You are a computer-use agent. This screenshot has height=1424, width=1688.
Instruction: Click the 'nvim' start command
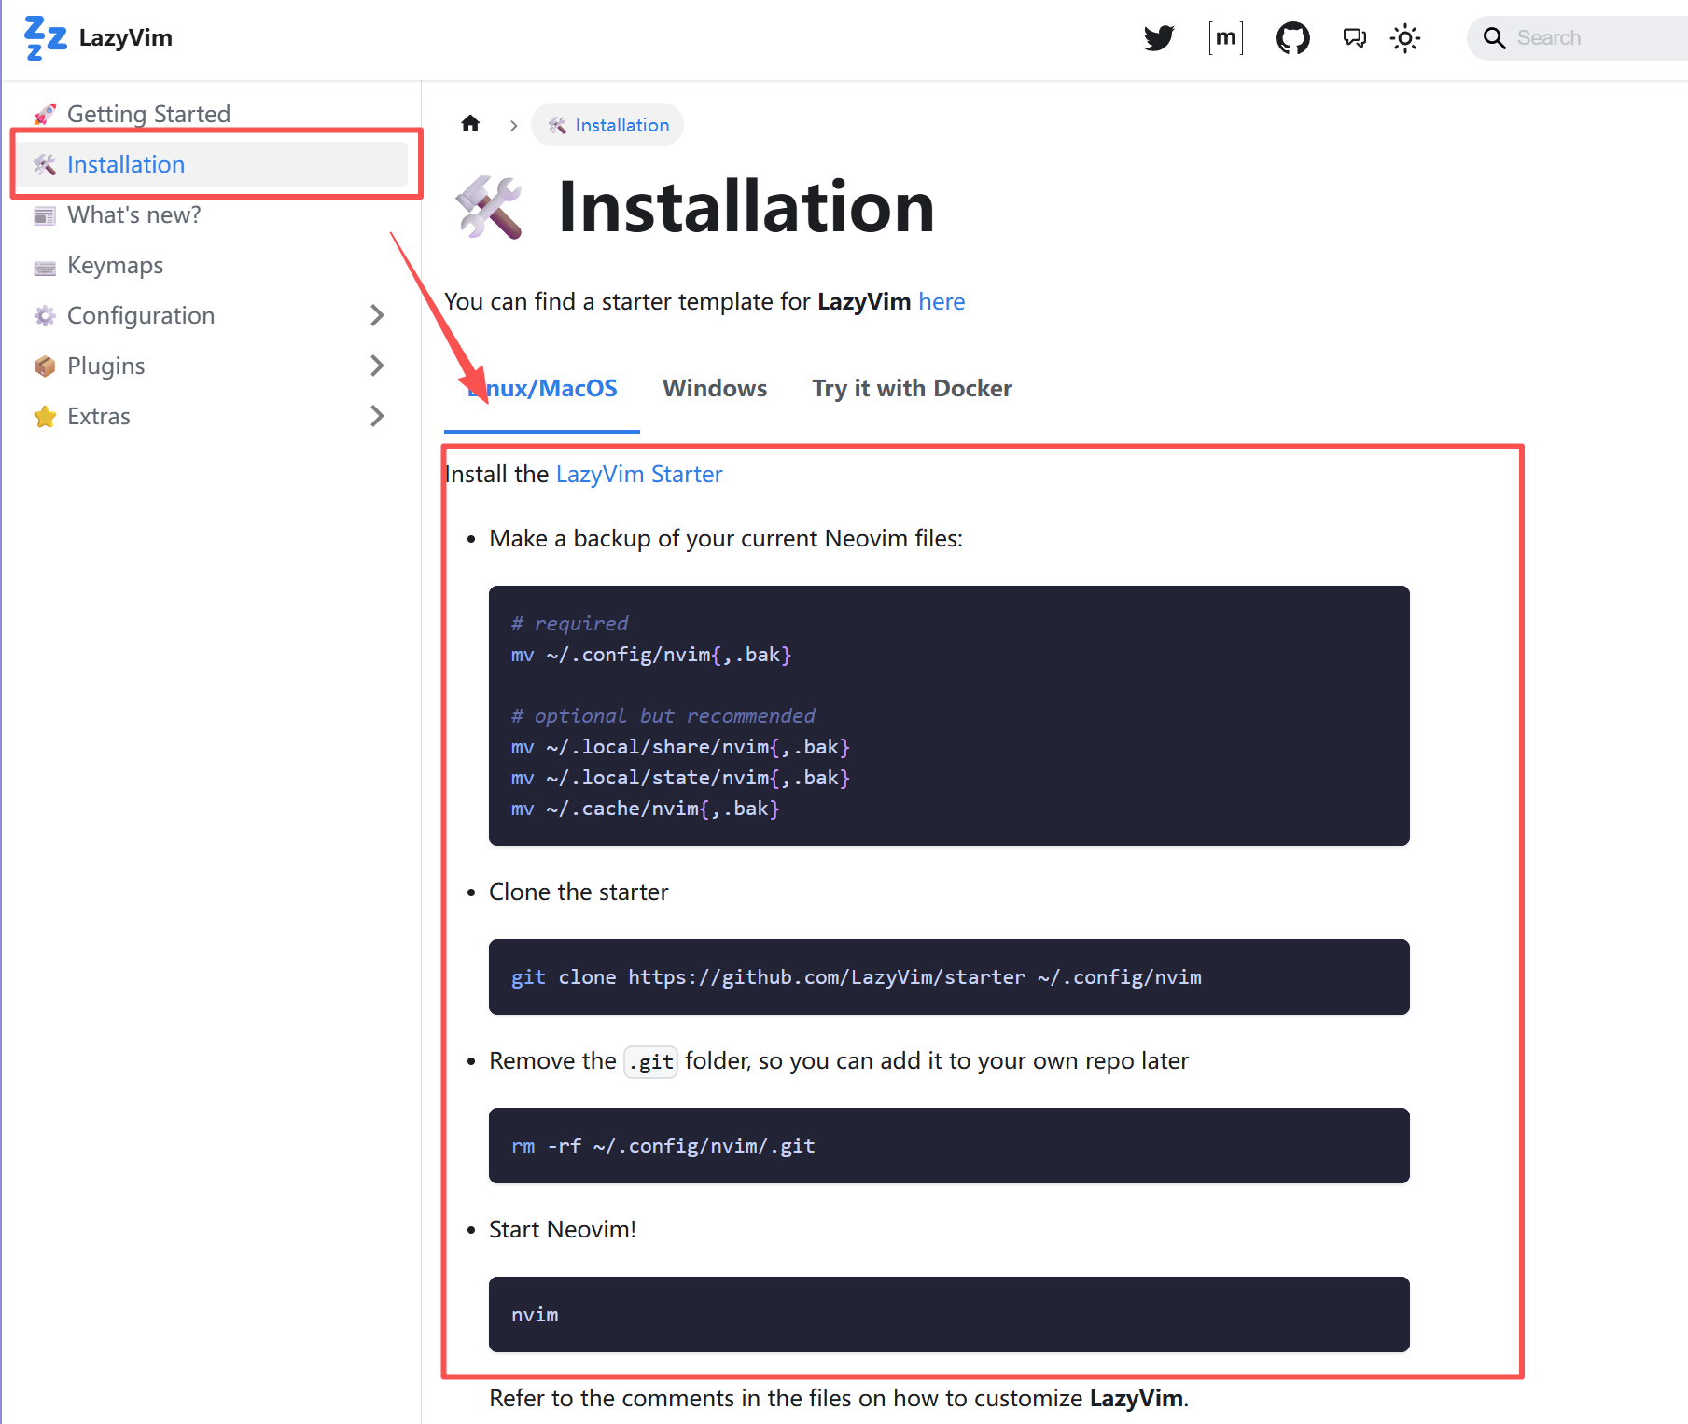(x=535, y=1315)
